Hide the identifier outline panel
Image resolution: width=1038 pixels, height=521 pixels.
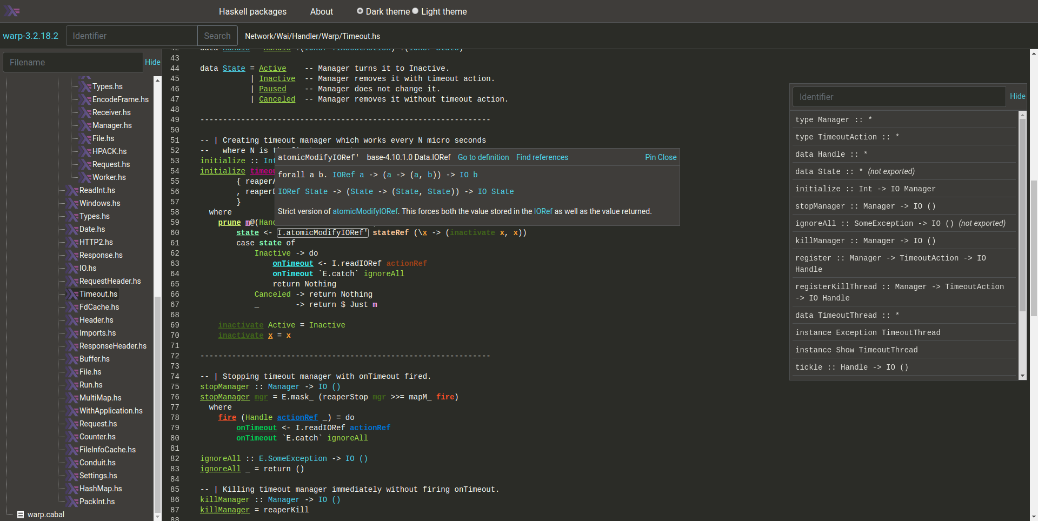click(x=1017, y=96)
